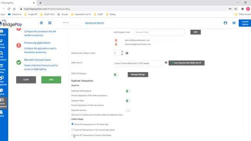Go to browser home page
Viewport: 251px width, 141px height.
15,9
